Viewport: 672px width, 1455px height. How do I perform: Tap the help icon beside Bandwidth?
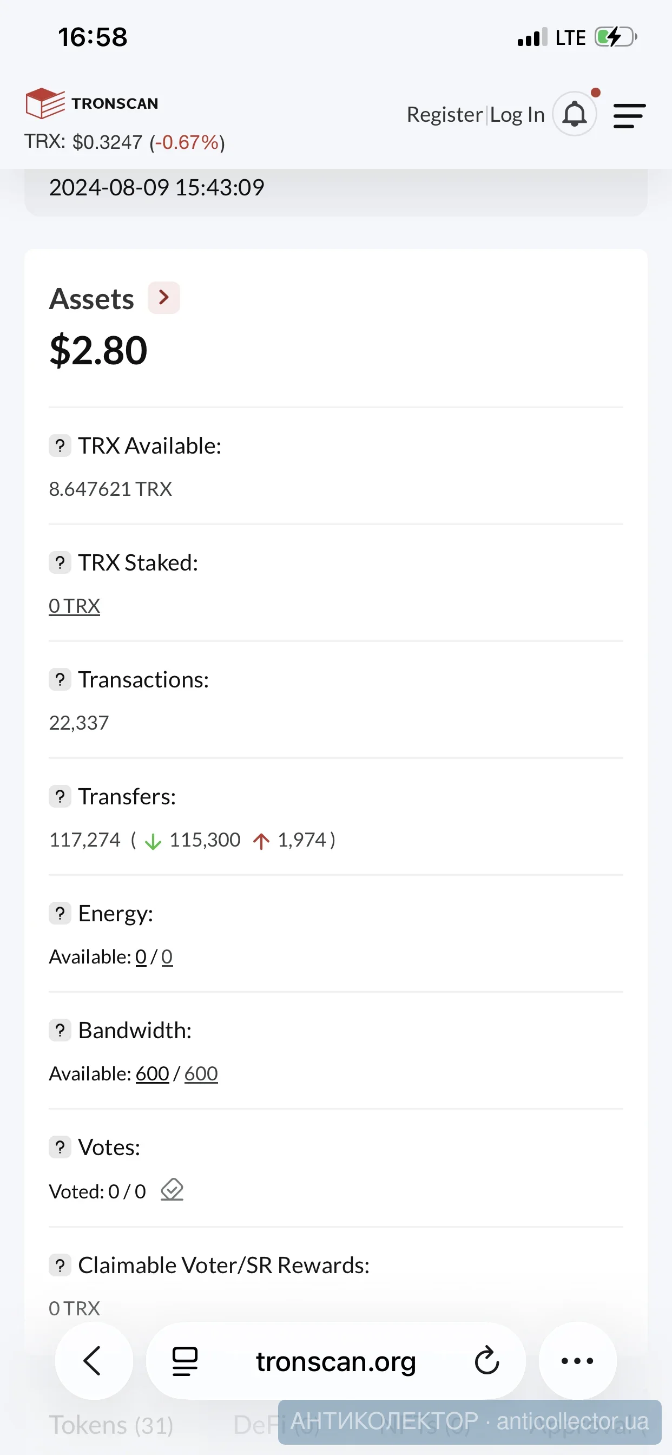point(60,1030)
